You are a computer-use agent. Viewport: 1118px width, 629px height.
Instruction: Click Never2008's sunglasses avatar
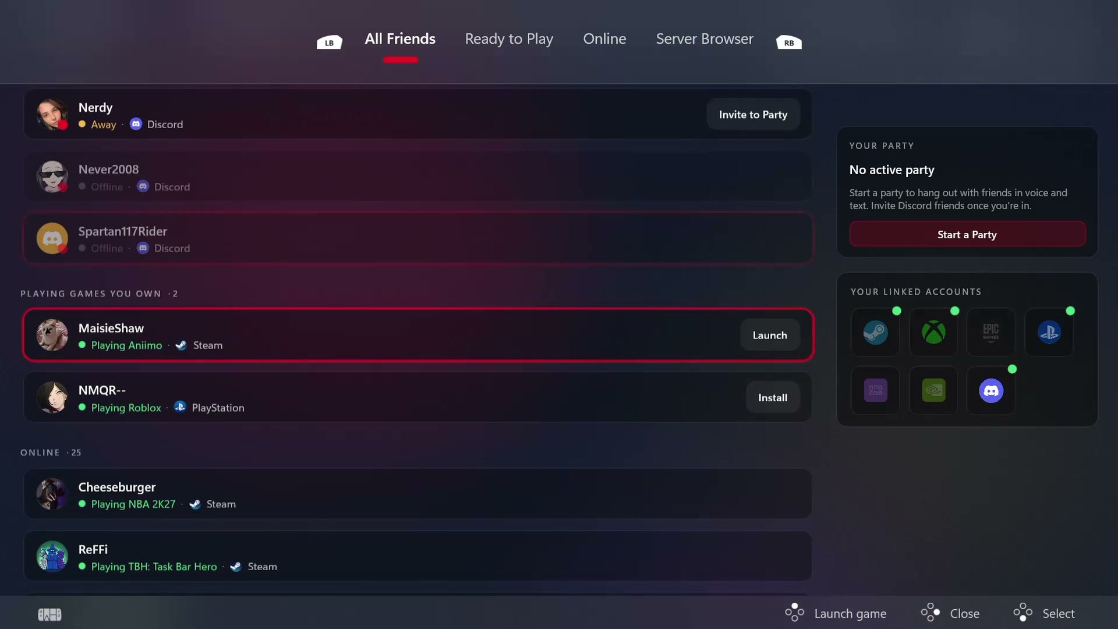52,176
